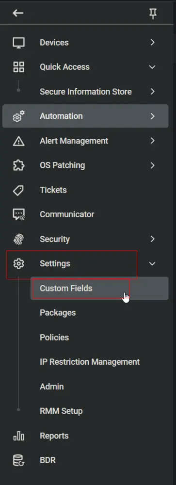Click the Automation gears icon

(x=18, y=116)
